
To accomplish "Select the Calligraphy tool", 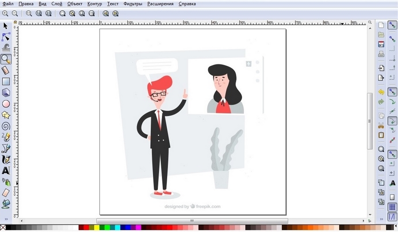I will pyautogui.click(x=6, y=160).
